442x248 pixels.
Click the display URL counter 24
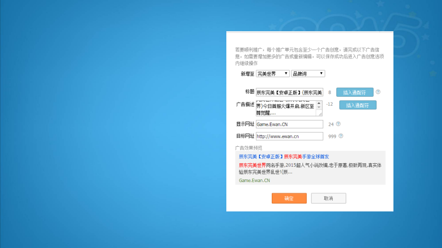tap(331, 124)
